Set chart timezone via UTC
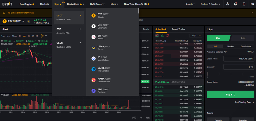Image resolution: width=256 pixels, height=121 pixels. 134,118
